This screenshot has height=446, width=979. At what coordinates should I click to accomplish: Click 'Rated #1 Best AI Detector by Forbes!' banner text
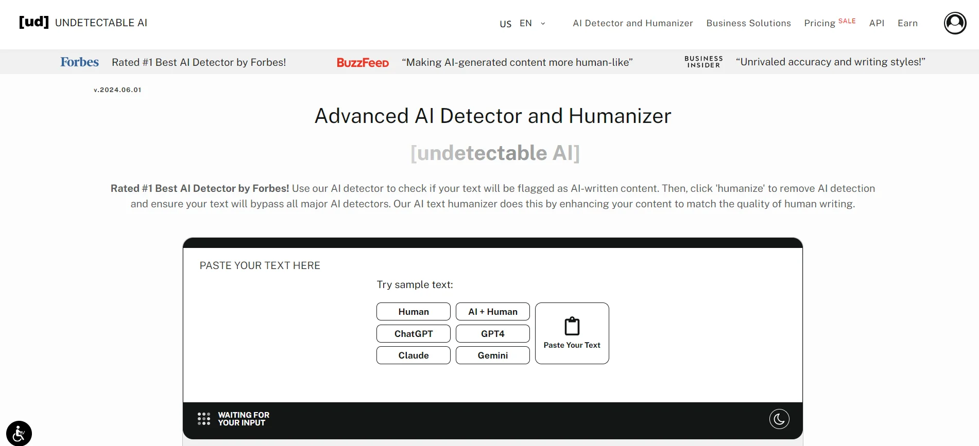click(x=199, y=62)
